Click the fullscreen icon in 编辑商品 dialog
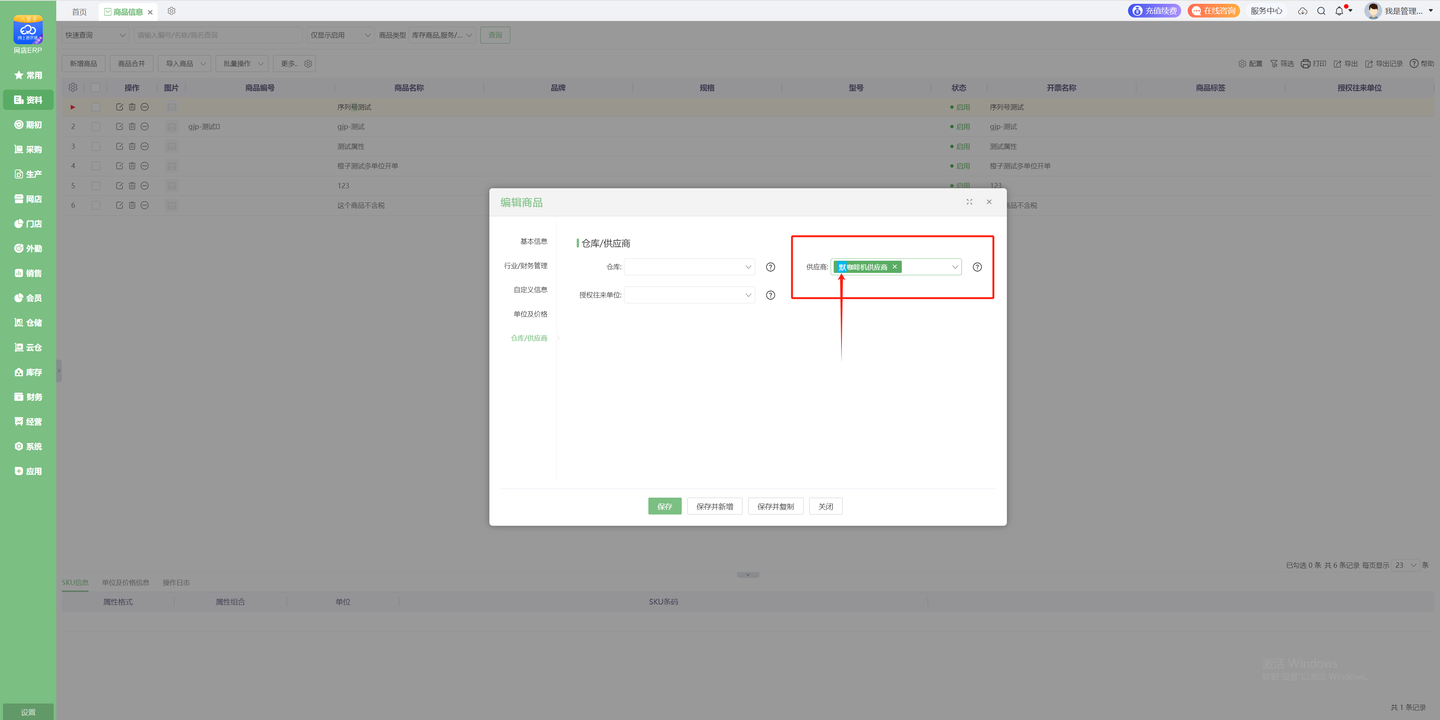The width and height of the screenshot is (1440, 720). click(969, 202)
